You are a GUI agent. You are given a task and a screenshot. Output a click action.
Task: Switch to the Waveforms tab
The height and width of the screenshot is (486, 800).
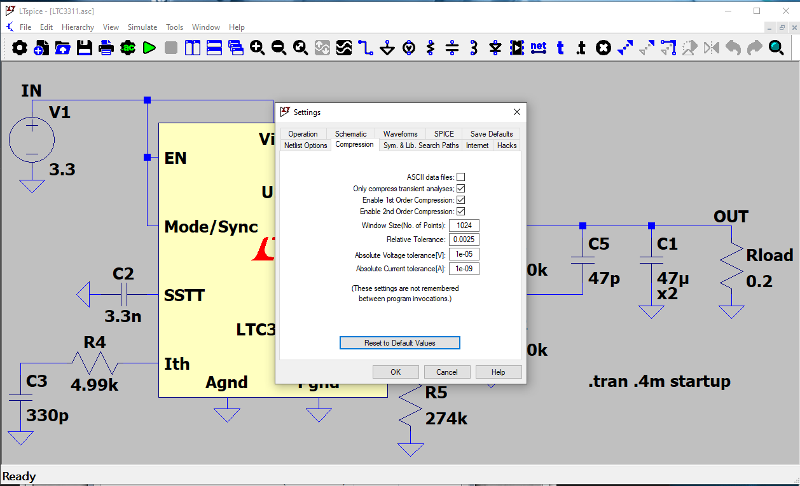[x=400, y=134]
